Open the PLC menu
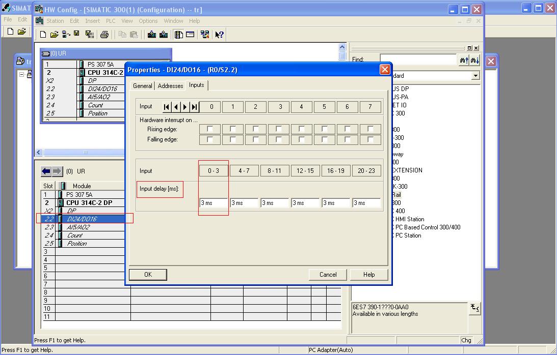The height and width of the screenshot is (355, 557). [x=111, y=21]
